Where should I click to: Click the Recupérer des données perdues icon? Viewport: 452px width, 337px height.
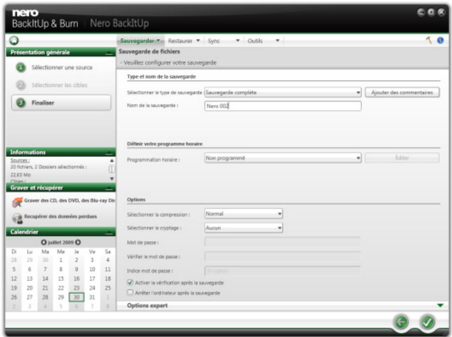(17, 218)
